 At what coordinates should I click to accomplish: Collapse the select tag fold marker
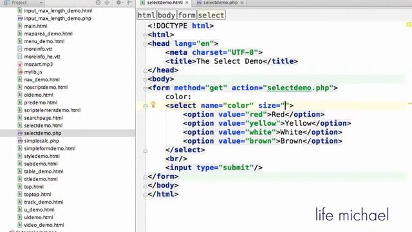(x=145, y=106)
